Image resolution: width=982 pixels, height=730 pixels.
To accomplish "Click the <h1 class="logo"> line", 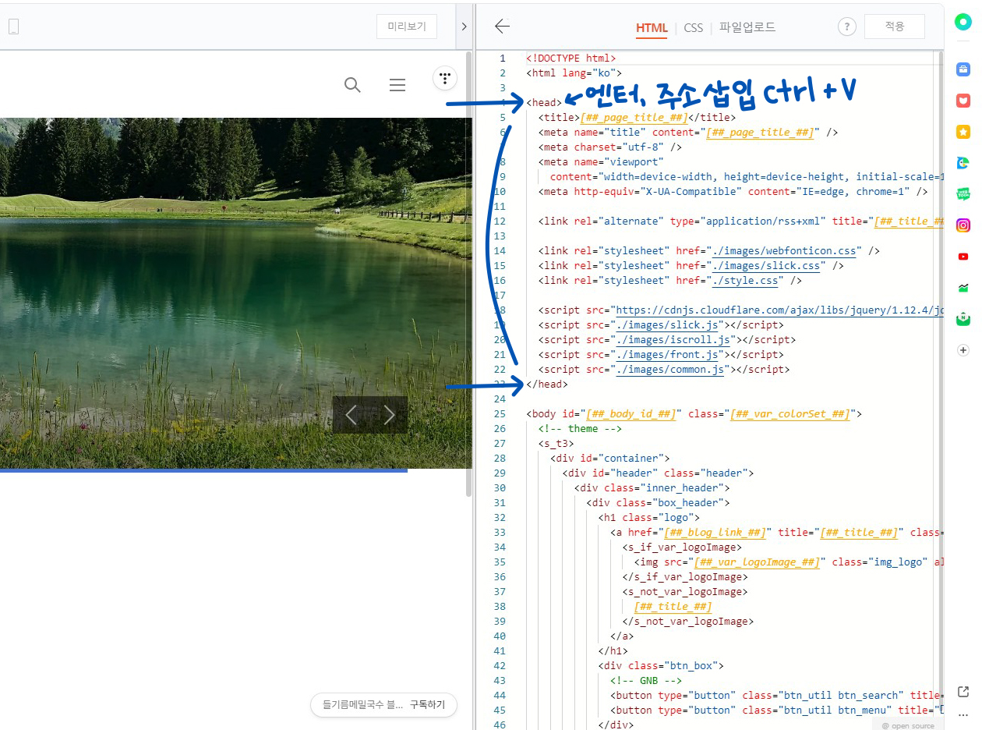I will click(x=649, y=518).
